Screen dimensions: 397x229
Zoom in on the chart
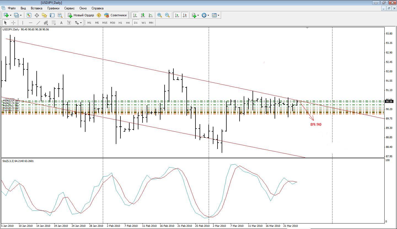point(159,15)
